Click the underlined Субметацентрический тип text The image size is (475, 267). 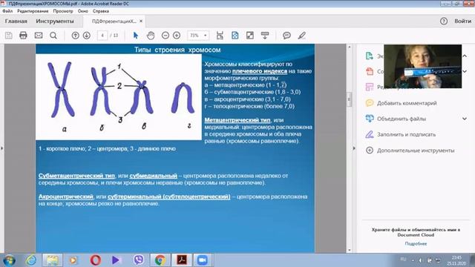pos(76,176)
